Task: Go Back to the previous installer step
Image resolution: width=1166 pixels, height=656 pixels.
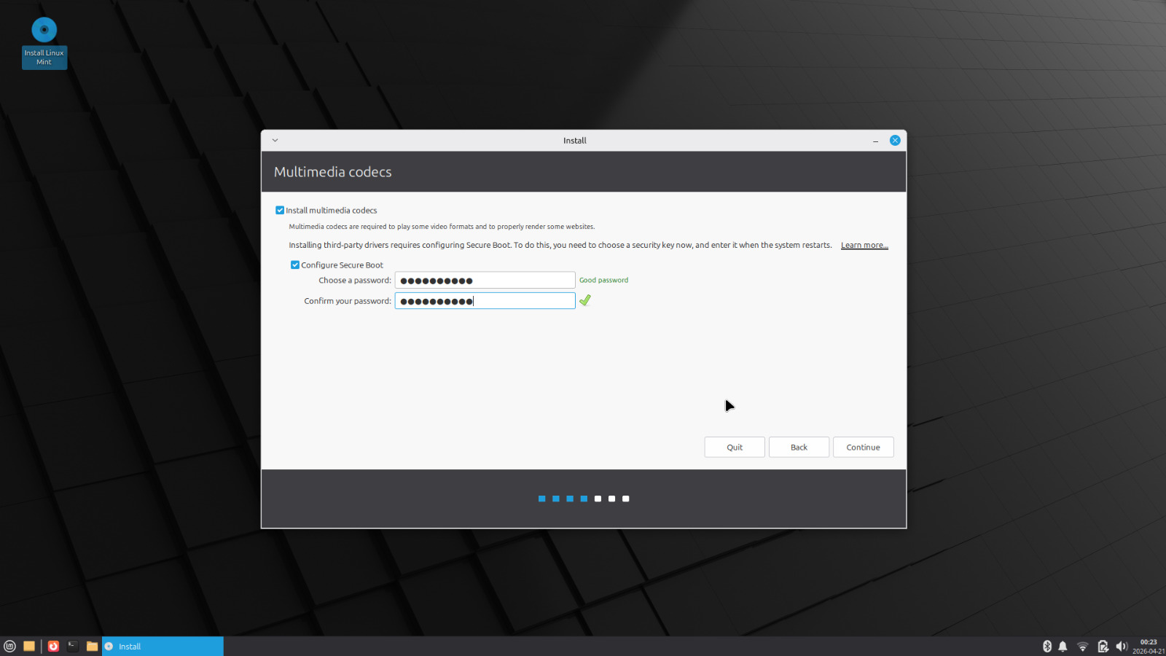Action: tap(799, 447)
